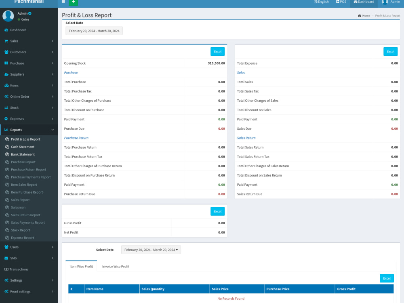The image size is (404, 303).
Task: Export item wise profit table to Excel
Action: 387,278
